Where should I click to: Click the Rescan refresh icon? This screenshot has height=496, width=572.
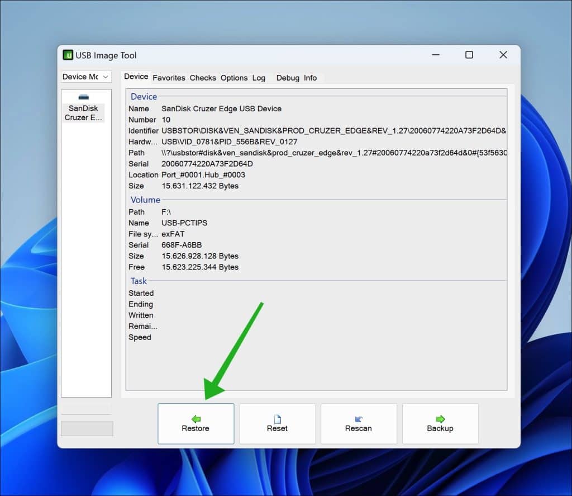[359, 419]
